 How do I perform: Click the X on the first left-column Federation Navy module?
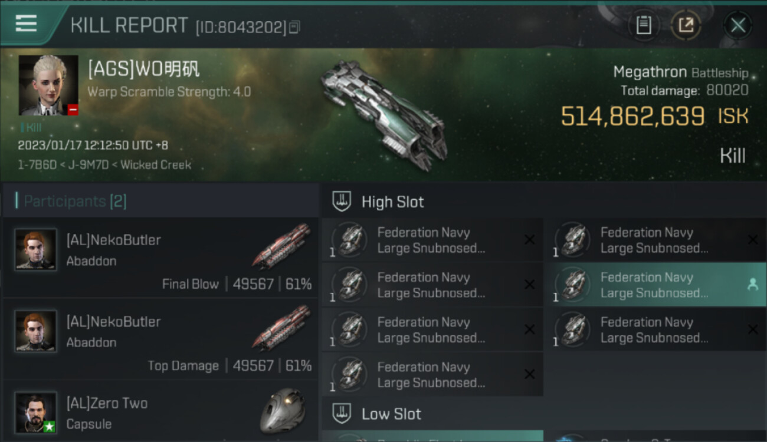530,240
